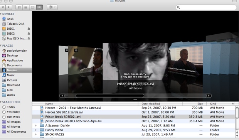Eject the Mac OS X Install disc
The height and width of the screenshot is (140, 239).
coord(29,38)
